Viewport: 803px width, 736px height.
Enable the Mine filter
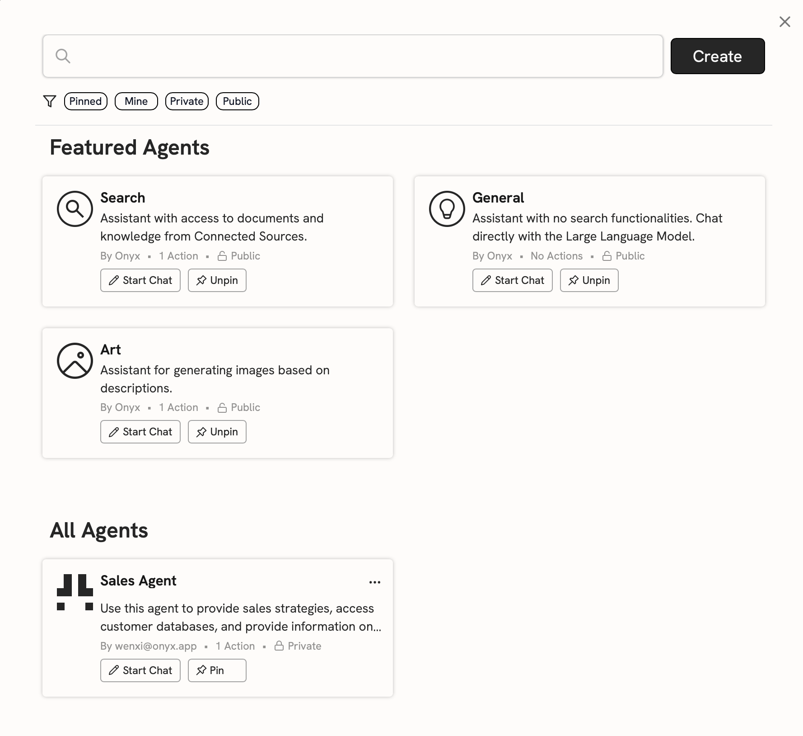[x=136, y=101]
